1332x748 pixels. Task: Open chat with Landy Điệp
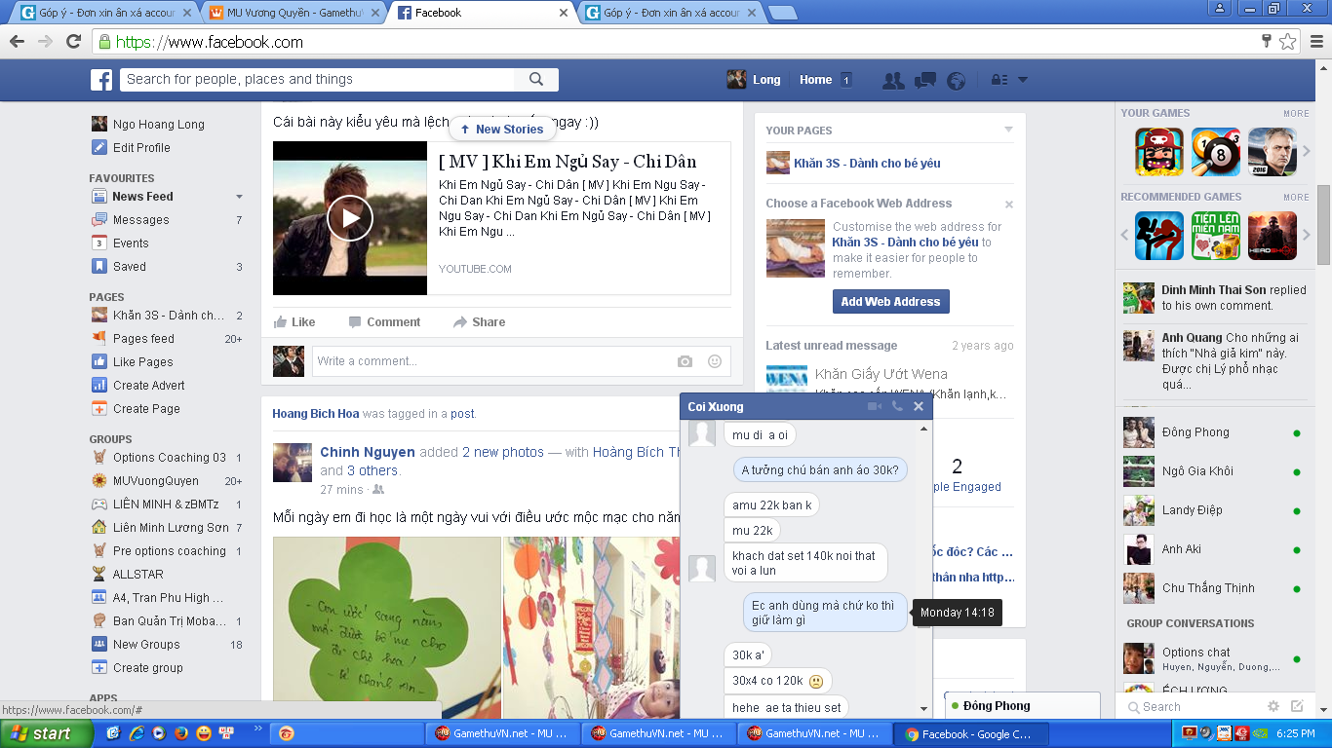pos(1215,510)
